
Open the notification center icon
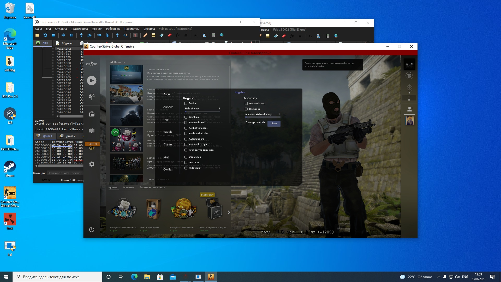pos(492,277)
